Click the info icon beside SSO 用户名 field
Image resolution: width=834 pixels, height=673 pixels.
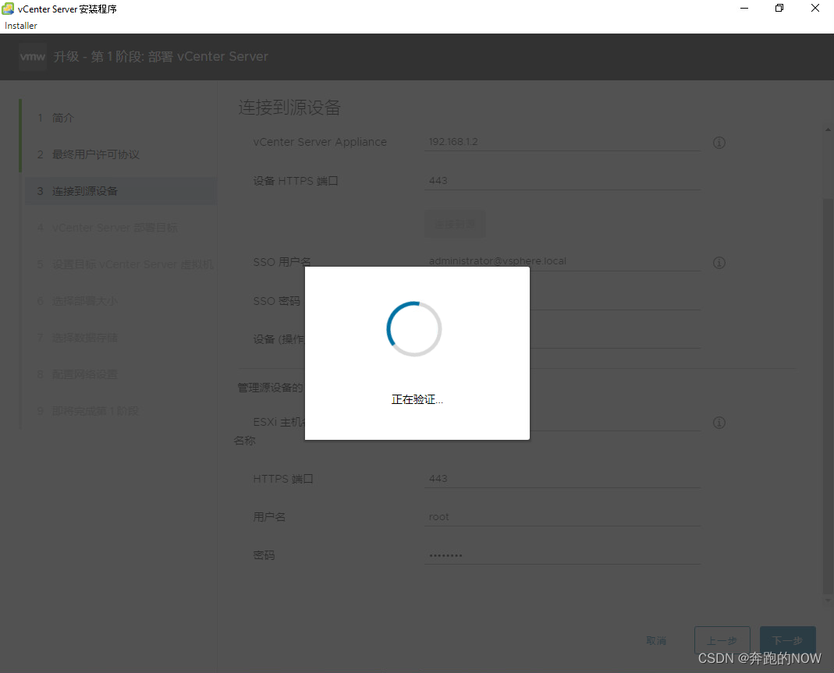719,263
